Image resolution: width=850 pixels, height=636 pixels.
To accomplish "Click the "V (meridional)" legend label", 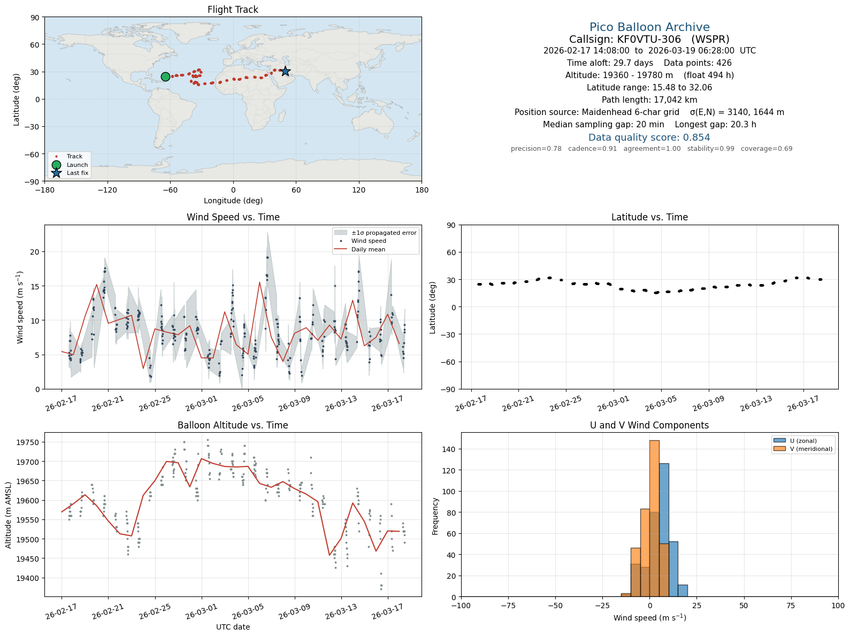I will [x=811, y=449].
